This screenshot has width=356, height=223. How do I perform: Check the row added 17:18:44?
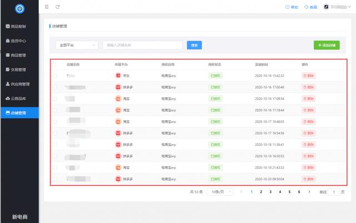(55, 110)
